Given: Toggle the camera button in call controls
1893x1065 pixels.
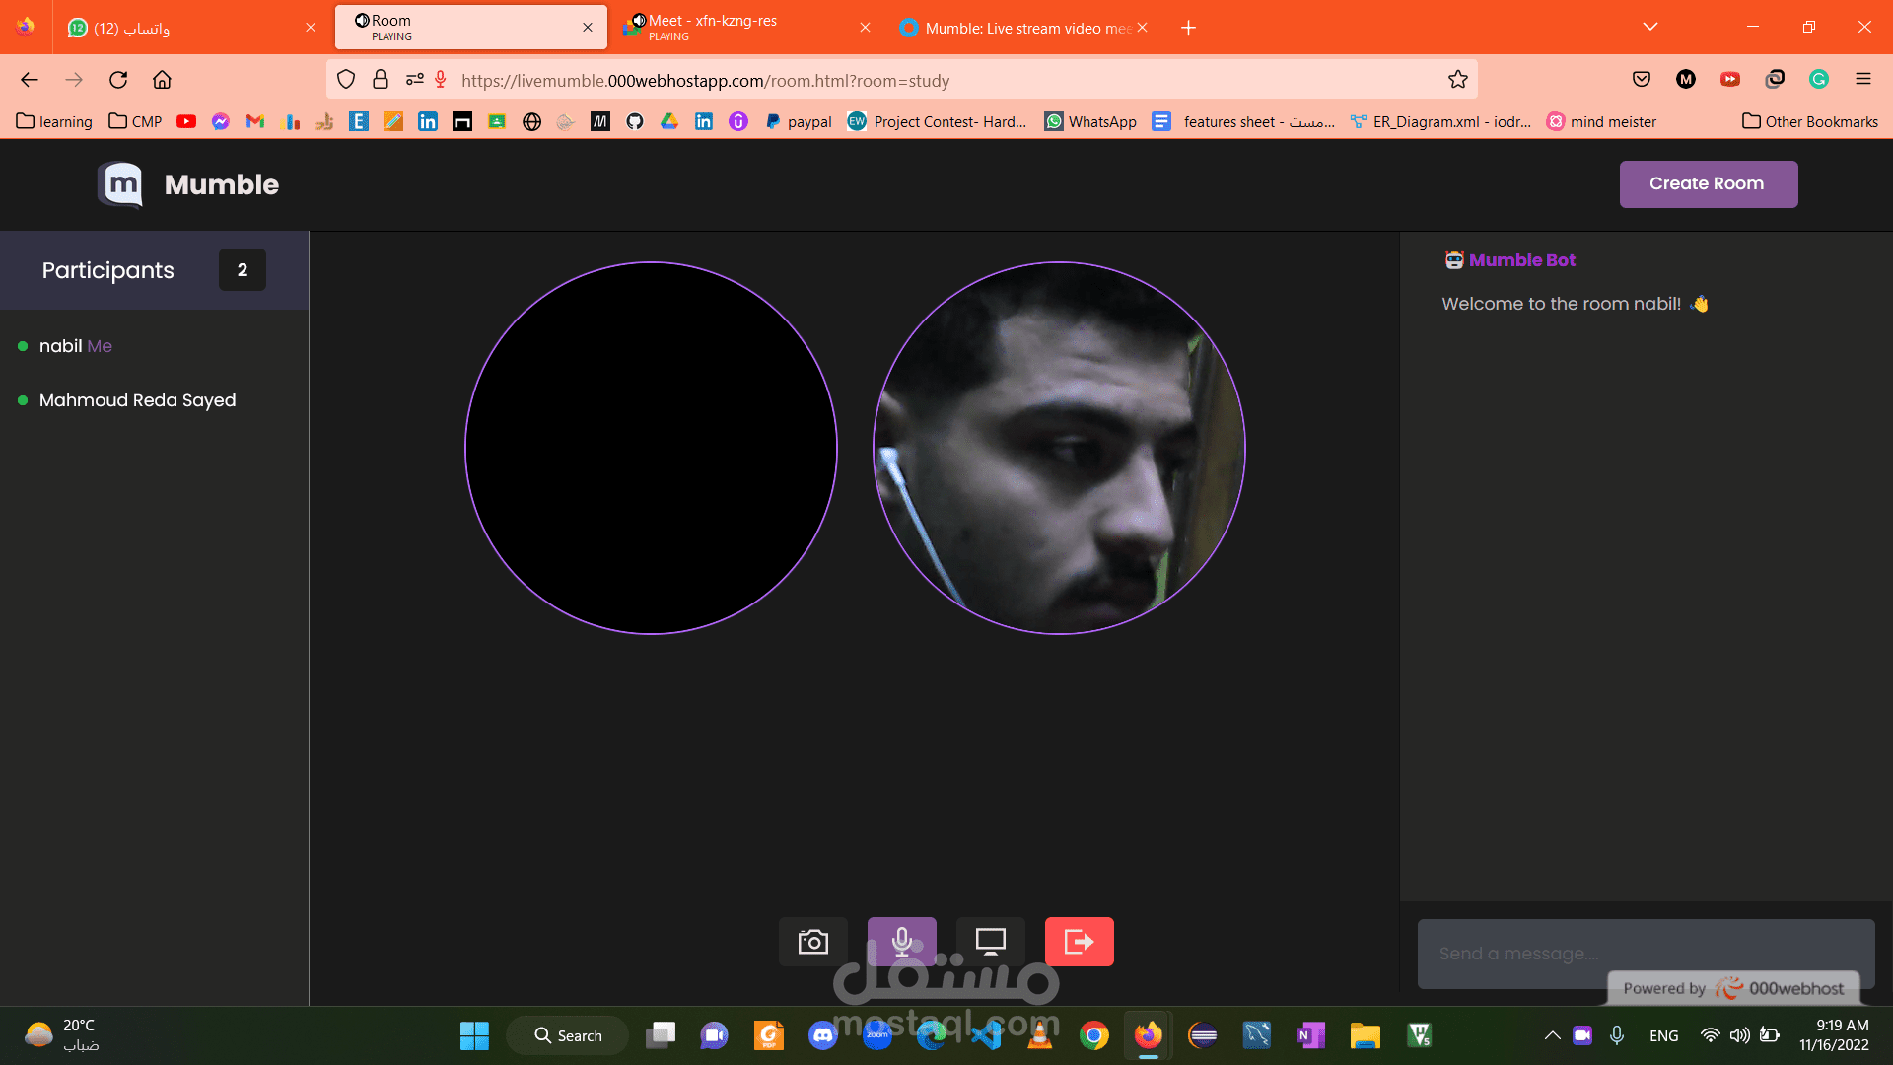Looking at the screenshot, I should pos(812,942).
